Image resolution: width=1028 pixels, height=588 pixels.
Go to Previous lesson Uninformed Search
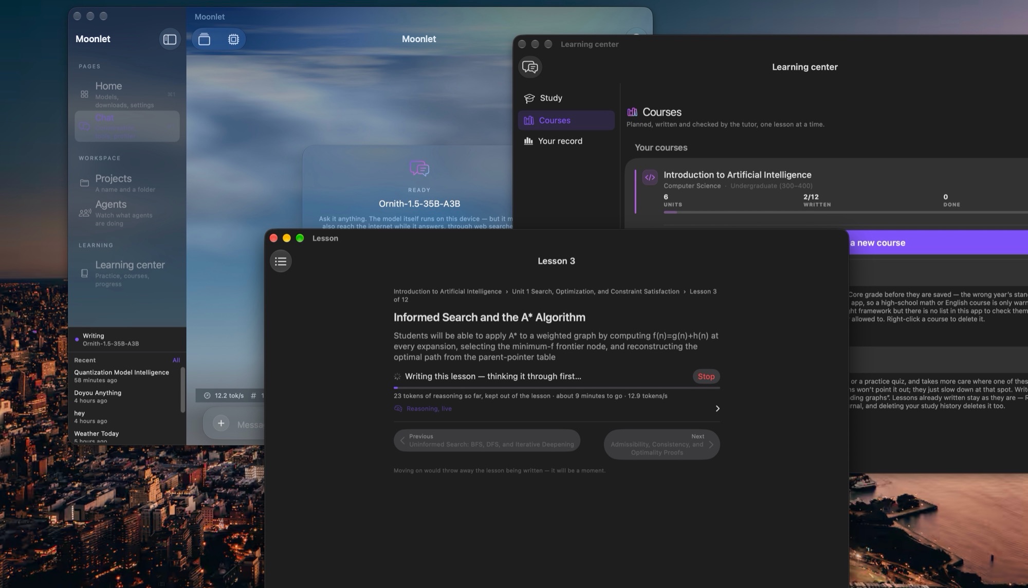[487, 440]
